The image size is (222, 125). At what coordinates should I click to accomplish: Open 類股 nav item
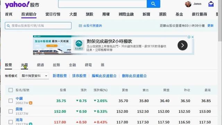tap(89, 14)
